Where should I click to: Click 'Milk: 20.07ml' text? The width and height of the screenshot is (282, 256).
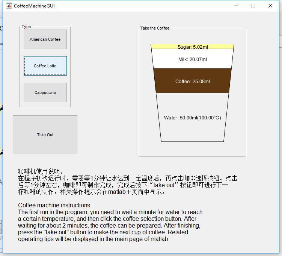click(x=192, y=60)
